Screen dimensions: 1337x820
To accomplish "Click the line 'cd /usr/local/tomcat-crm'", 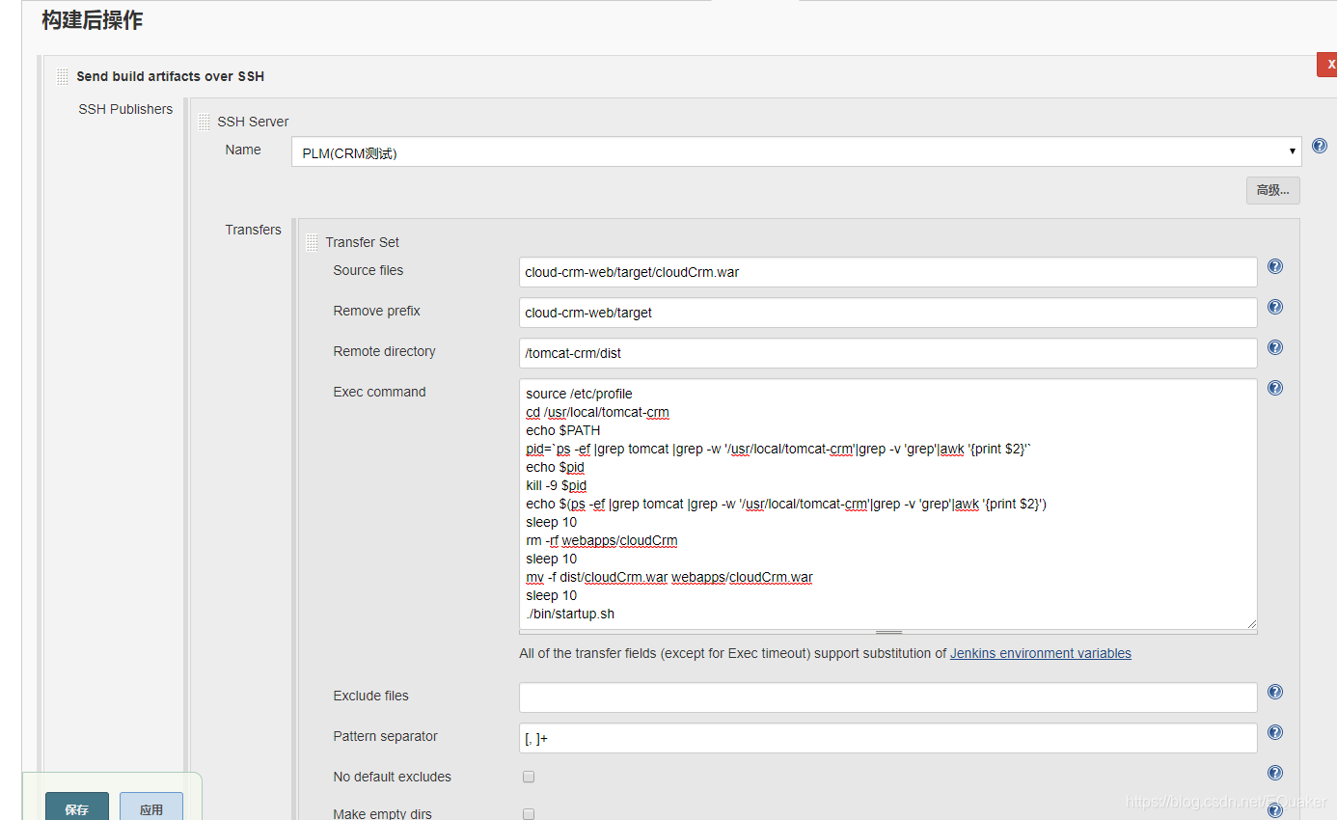I will click(597, 412).
